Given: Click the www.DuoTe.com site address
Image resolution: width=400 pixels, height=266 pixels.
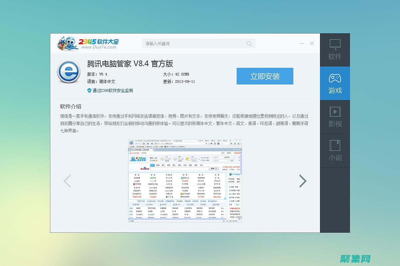Looking at the screenshot, I should click(99, 47).
